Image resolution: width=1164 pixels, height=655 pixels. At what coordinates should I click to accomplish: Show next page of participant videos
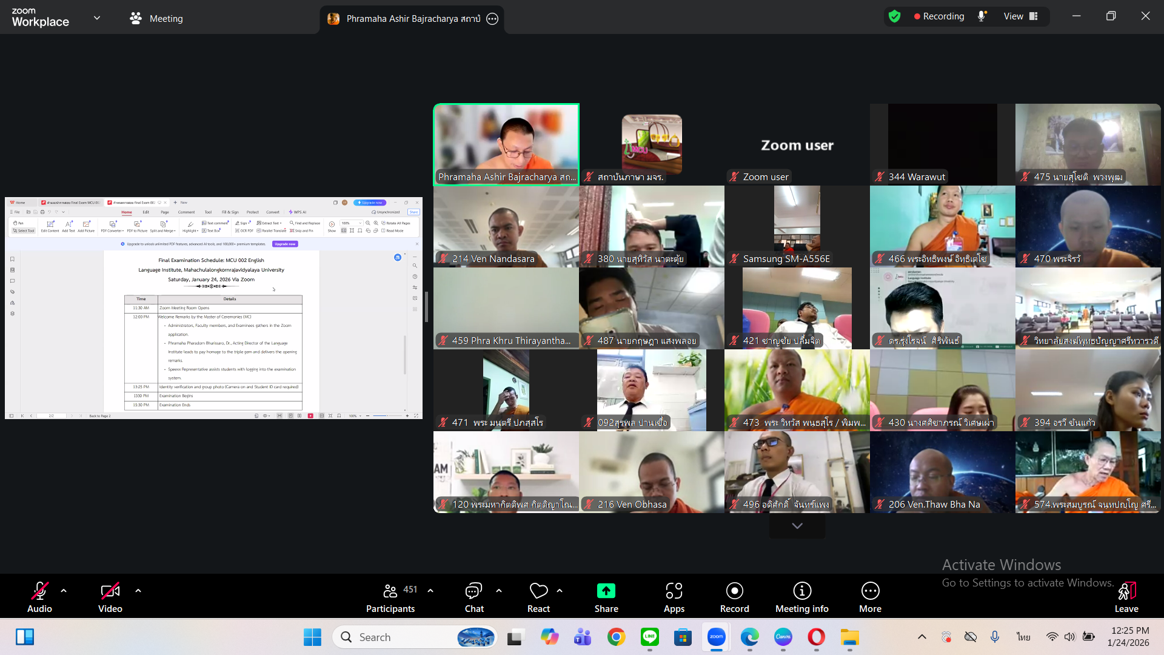[797, 526]
